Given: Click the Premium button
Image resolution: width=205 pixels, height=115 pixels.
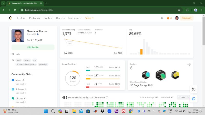Looking at the screenshot, I should click(187, 18).
